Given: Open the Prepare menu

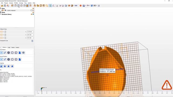Looking at the screenshot, I should click(x=6, y=3).
